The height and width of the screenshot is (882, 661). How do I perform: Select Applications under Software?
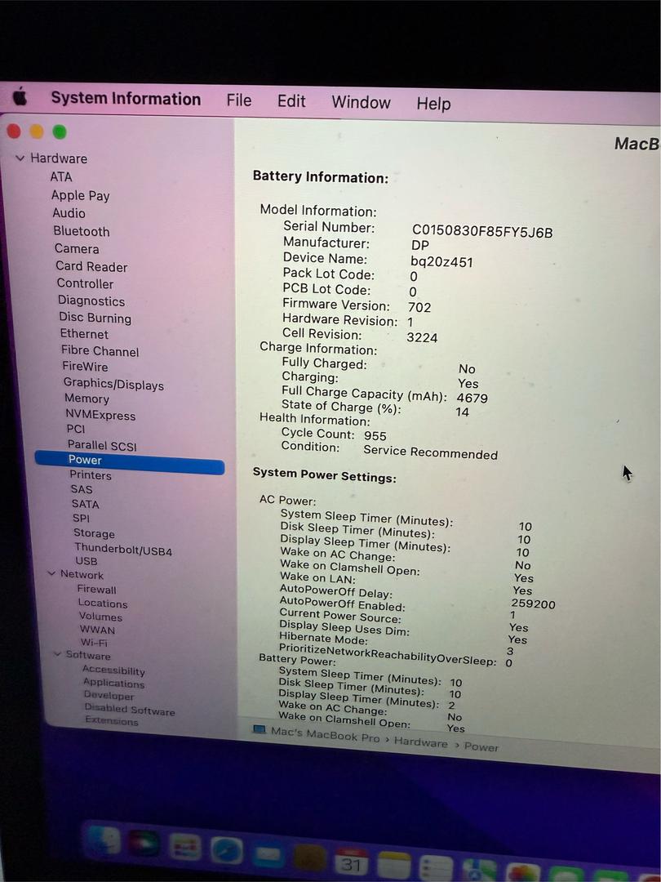click(114, 684)
